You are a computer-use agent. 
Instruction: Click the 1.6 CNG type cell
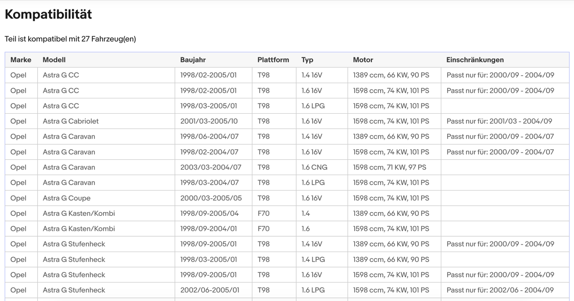314,167
